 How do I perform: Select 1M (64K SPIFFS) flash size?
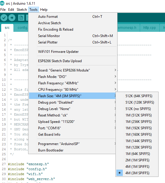[x=137, y=154]
